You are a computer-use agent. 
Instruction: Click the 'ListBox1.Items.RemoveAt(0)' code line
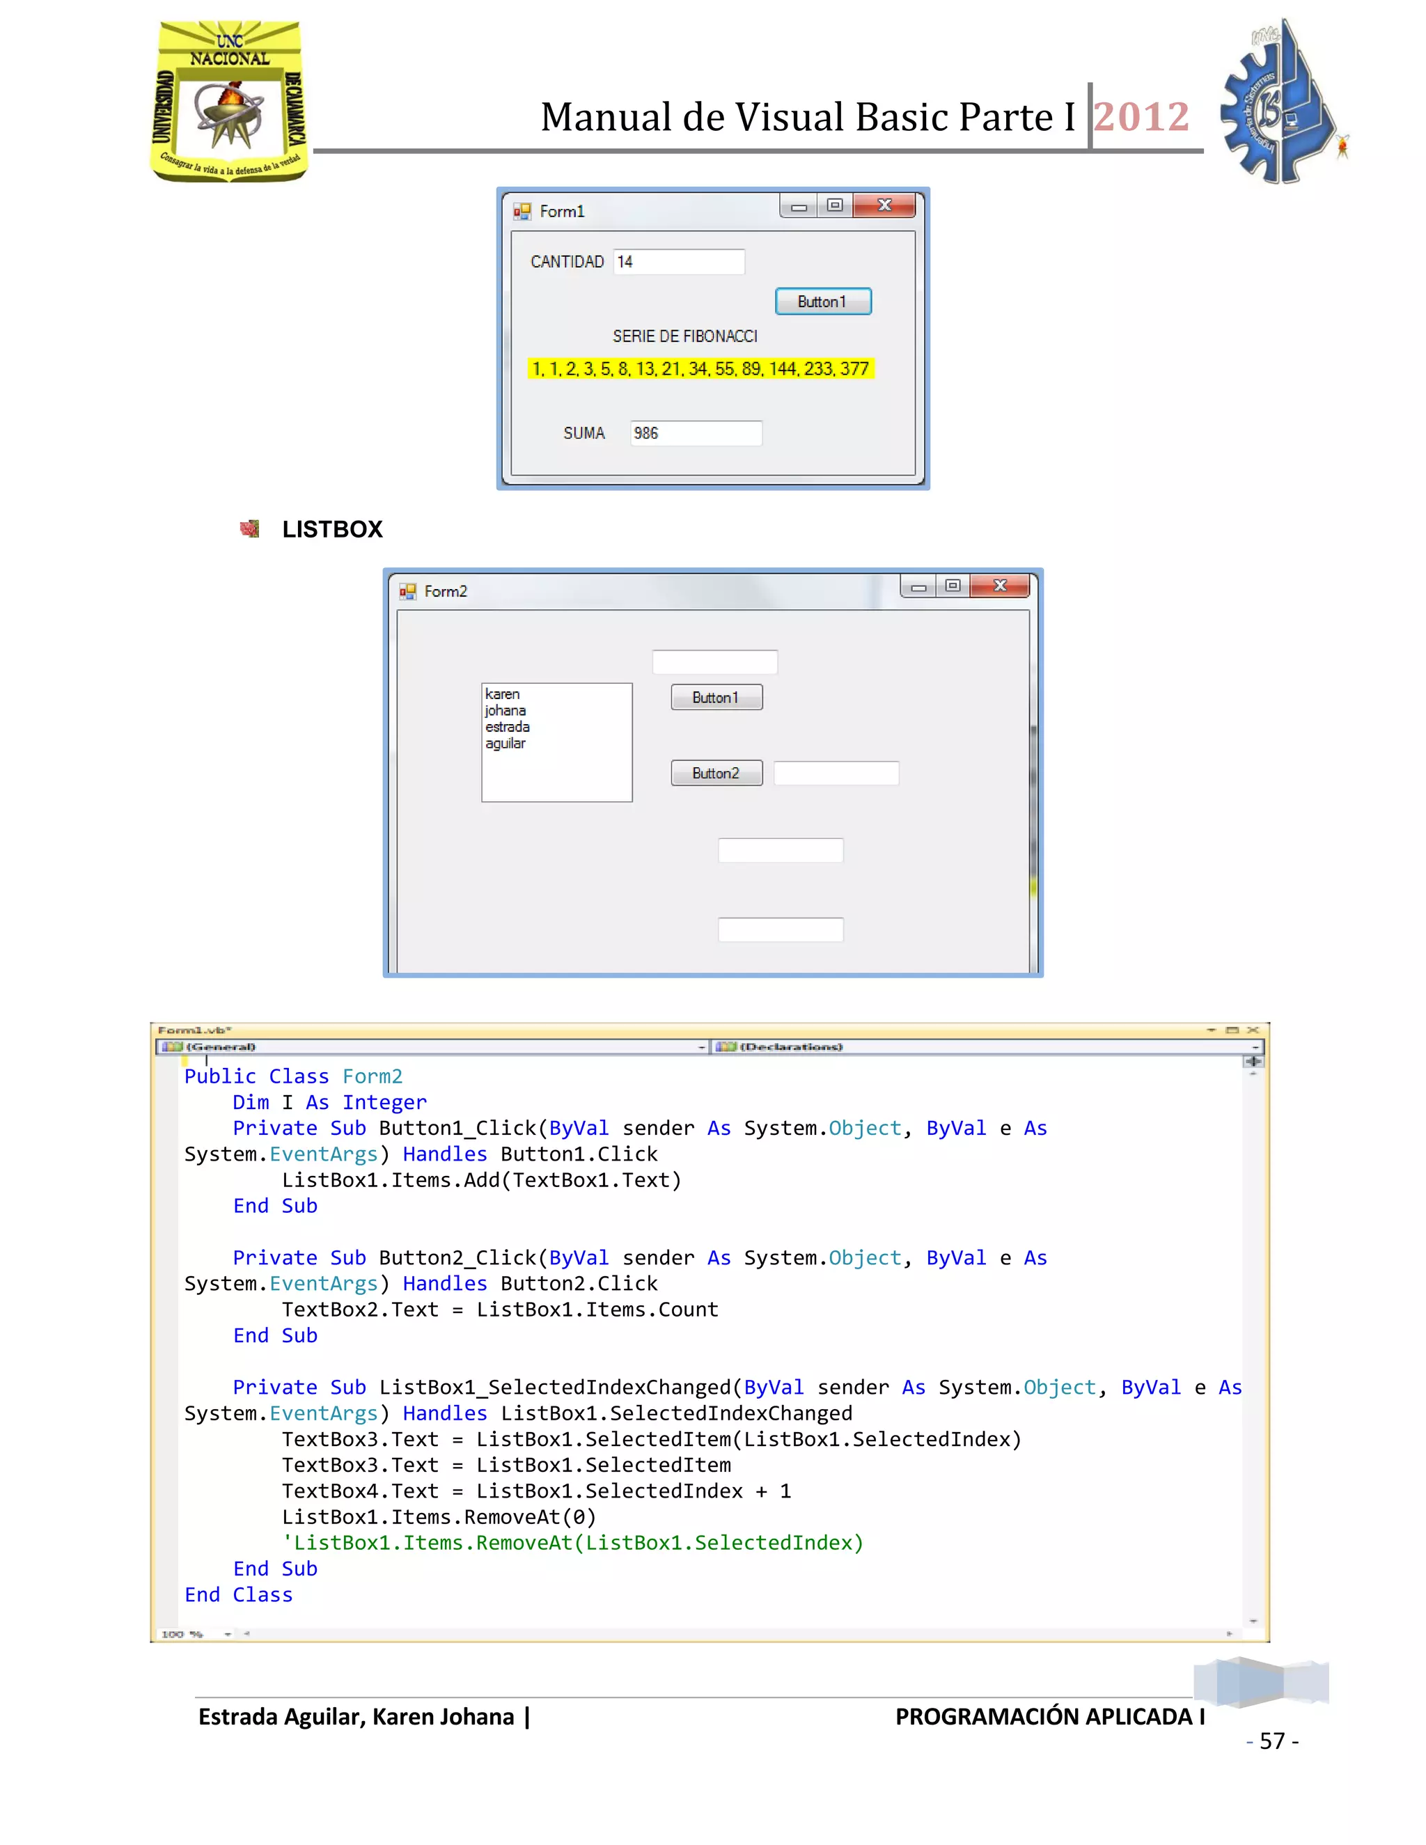pos(439,1516)
